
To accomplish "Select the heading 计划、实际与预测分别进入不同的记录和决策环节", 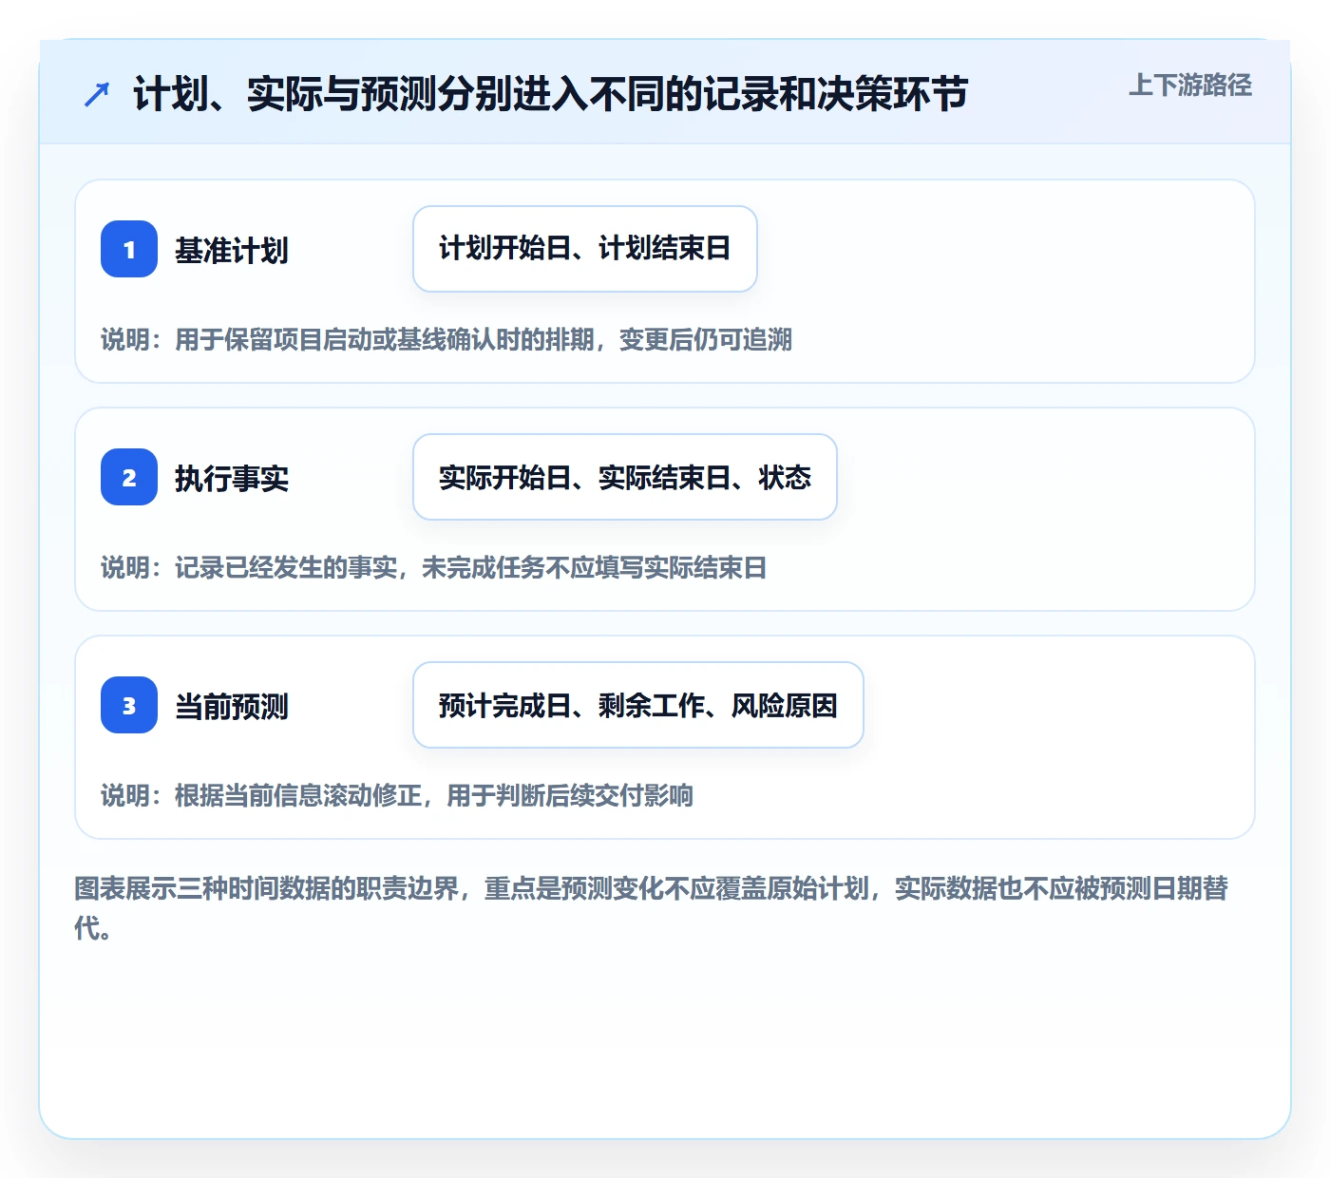I will click(550, 94).
